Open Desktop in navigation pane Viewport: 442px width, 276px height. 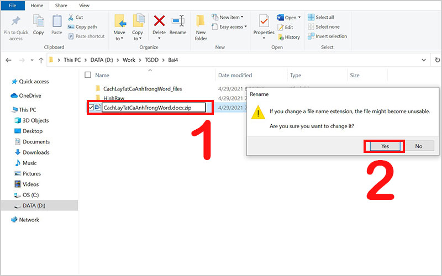tap(29, 131)
